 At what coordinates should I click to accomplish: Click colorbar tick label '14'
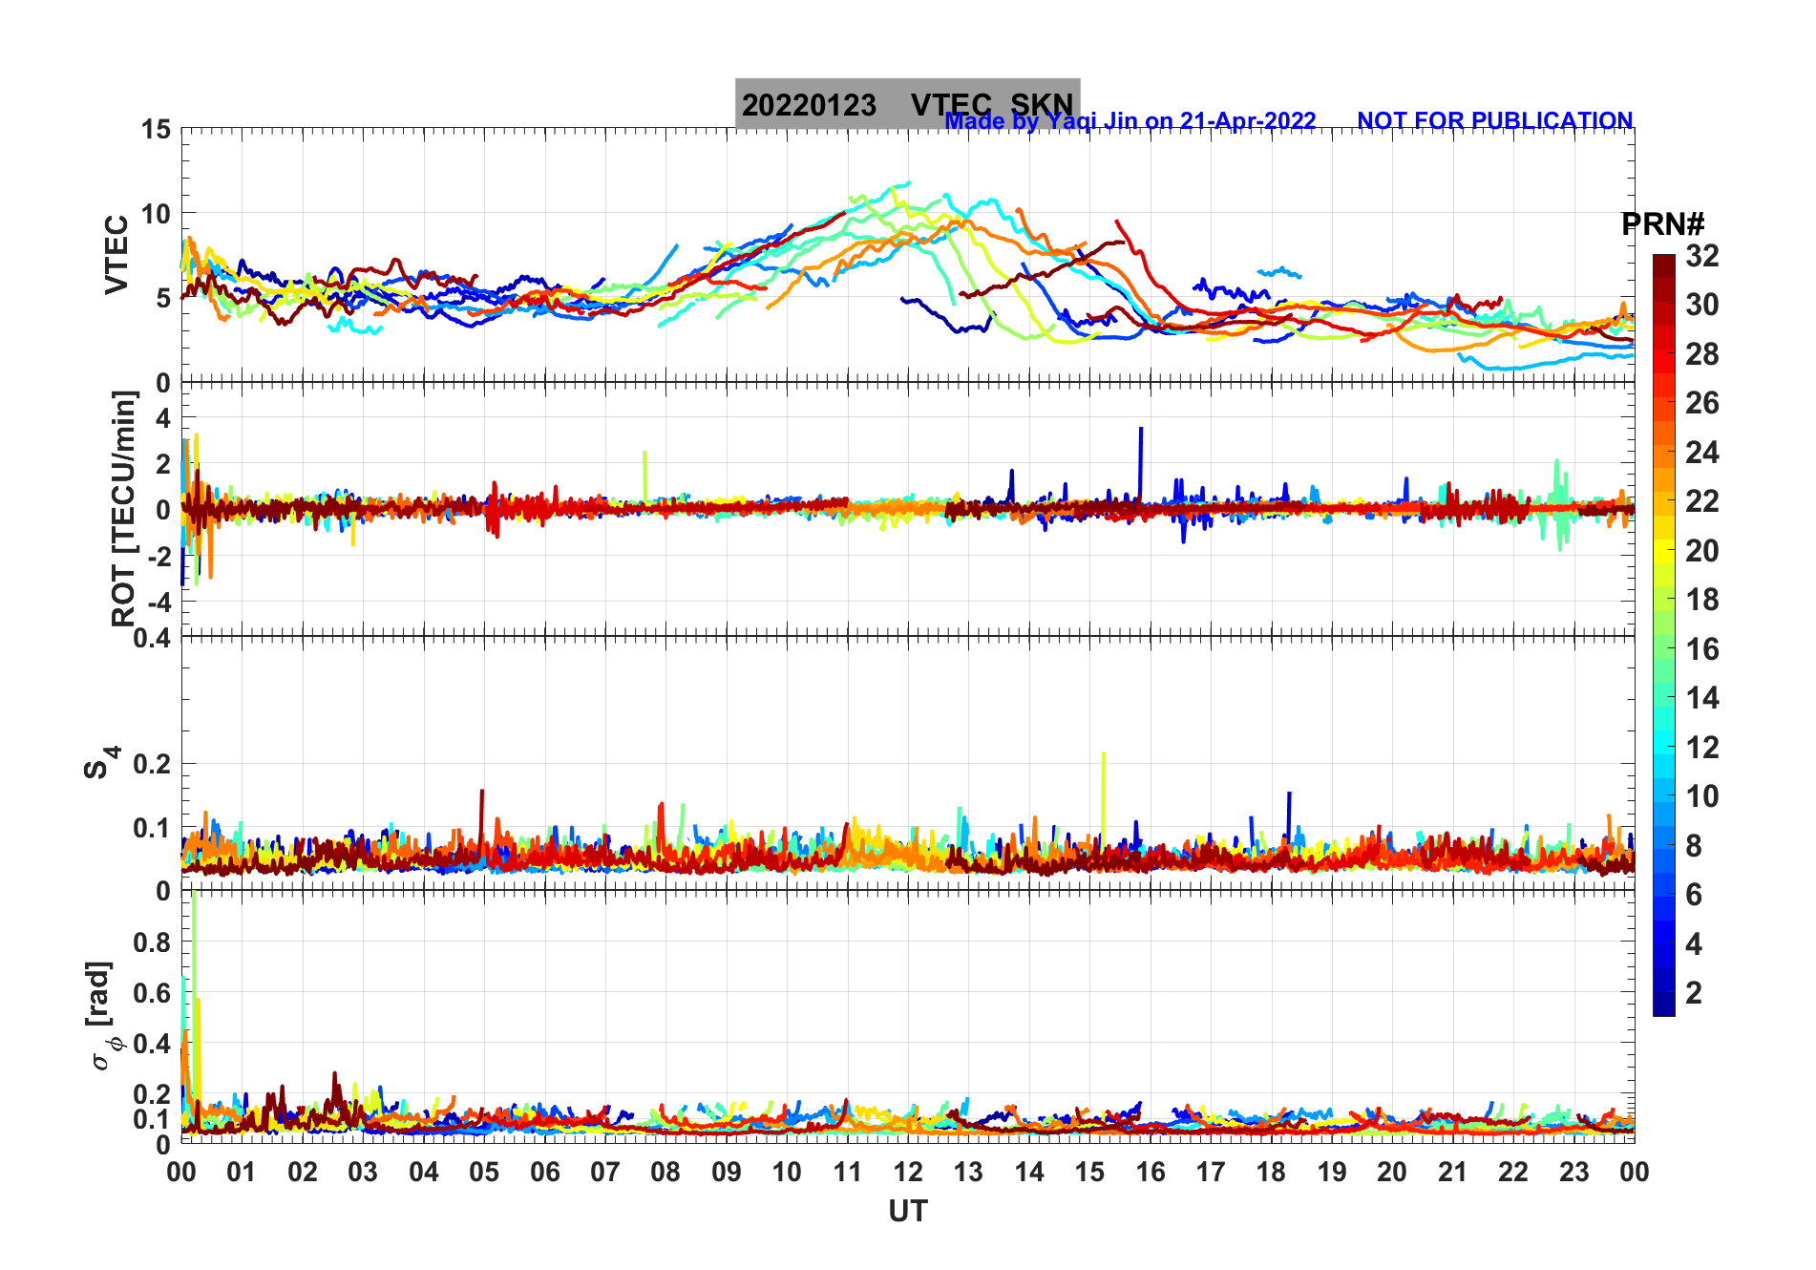(x=1701, y=698)
